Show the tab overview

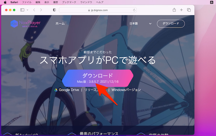pyautogui.click(x=189, y=10)
